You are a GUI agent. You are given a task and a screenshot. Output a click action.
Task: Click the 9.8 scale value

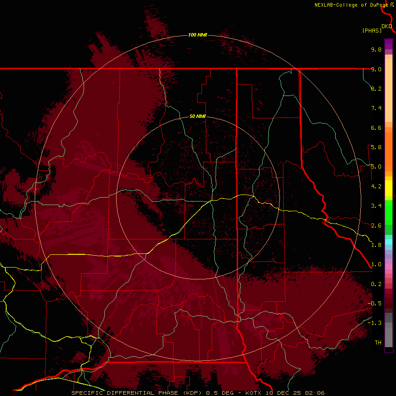(376, 49)
